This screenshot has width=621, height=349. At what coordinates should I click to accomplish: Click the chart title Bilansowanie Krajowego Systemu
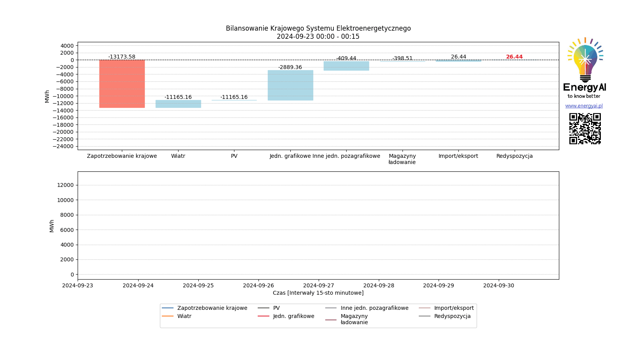318,28
